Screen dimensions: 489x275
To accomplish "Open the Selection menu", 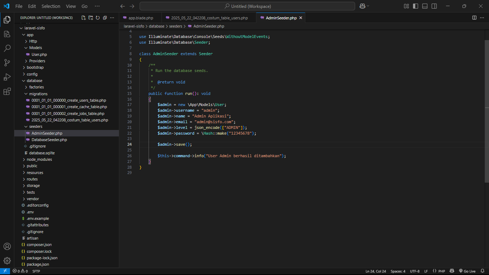I will point(51,6).
